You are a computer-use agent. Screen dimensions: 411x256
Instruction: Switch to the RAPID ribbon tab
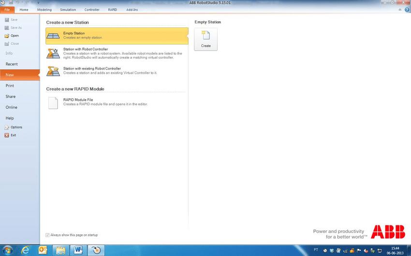tap(113, 10)
